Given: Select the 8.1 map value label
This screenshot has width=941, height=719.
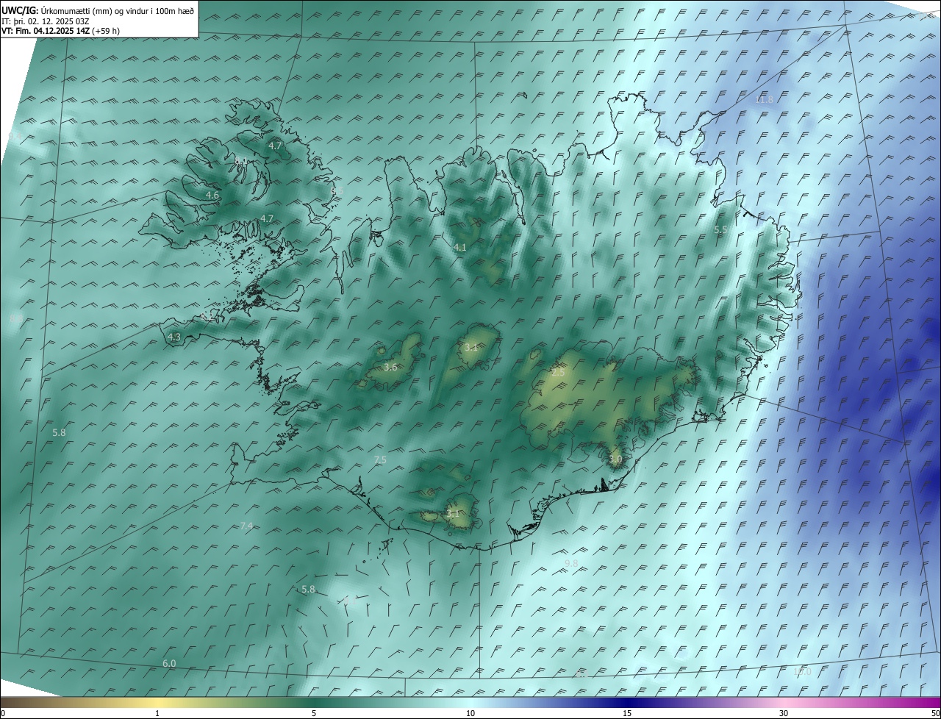Looking at the screenshot, I should point(240,161).
